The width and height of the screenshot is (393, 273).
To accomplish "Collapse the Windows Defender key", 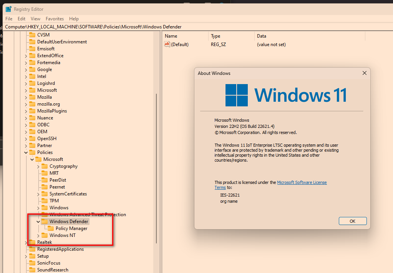I will coord(38,222).
